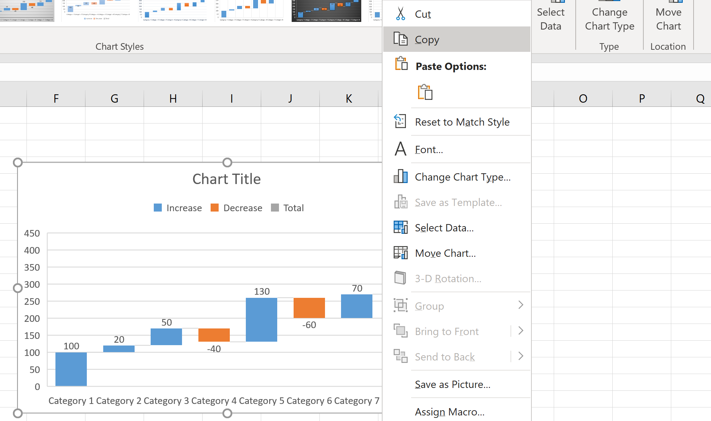Open the Bring to Front submenu
This screenshot has width=711, height=421.
[x=521, y=331]
